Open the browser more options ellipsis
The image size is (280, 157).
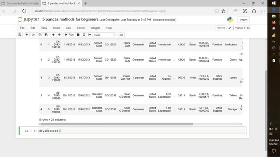point(263,11)
